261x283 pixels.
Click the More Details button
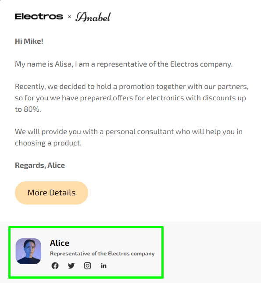(51, 193)
